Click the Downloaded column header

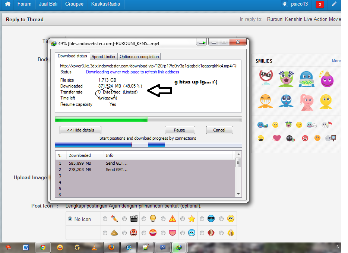click(85, 155)
